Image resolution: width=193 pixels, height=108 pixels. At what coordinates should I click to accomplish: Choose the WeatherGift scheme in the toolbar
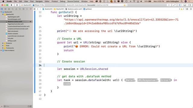coord(26,5)
